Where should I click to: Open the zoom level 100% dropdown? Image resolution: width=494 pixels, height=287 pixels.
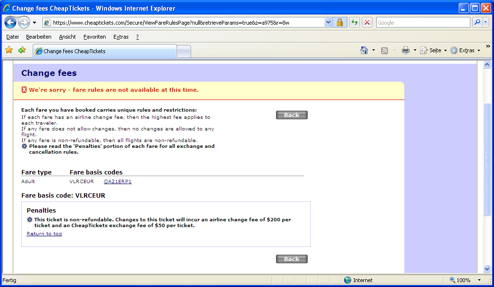[479, 280]
